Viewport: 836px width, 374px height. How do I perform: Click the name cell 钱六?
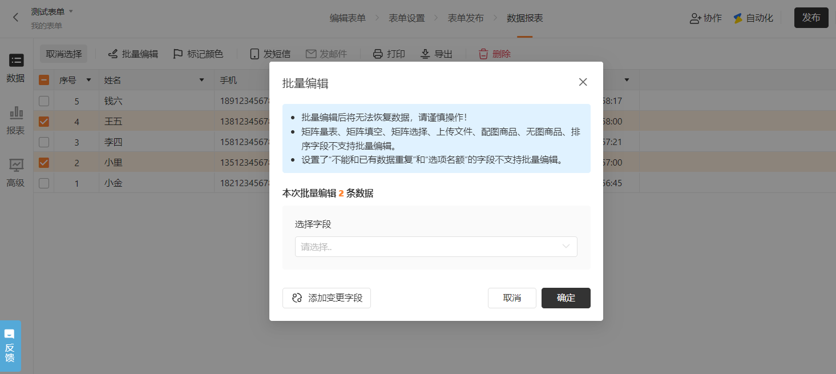pos(113,101)
